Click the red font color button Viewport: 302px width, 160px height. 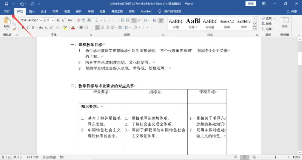[73, 27]
